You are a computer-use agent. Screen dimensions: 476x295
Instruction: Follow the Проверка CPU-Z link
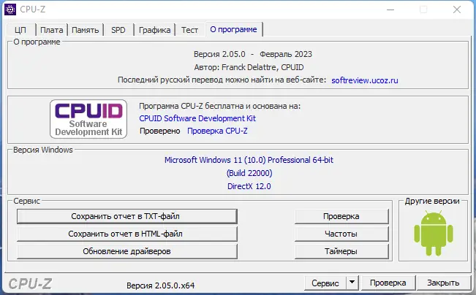217,131
